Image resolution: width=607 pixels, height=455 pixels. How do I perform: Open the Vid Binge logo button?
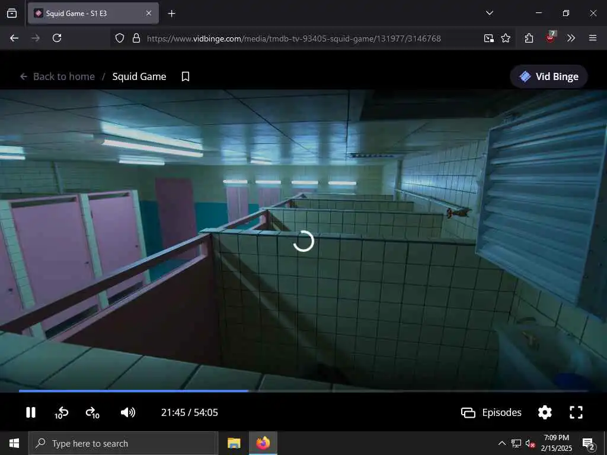pyautogui.click(x=549, y=76)
